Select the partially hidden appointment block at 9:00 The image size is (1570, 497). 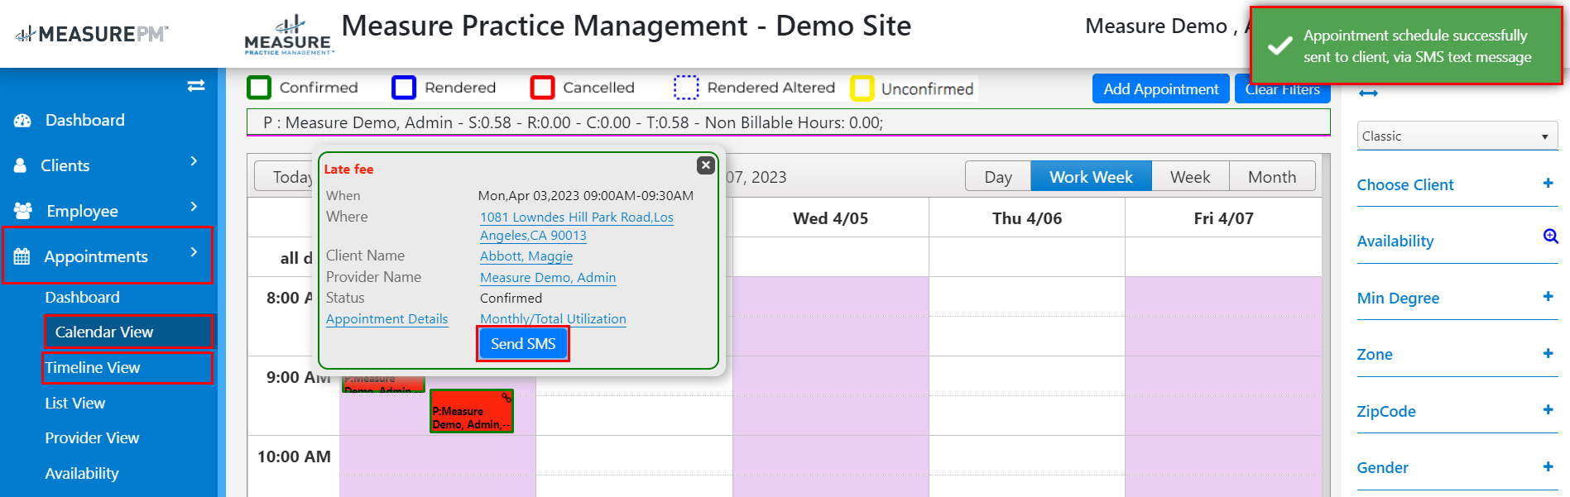383,385
